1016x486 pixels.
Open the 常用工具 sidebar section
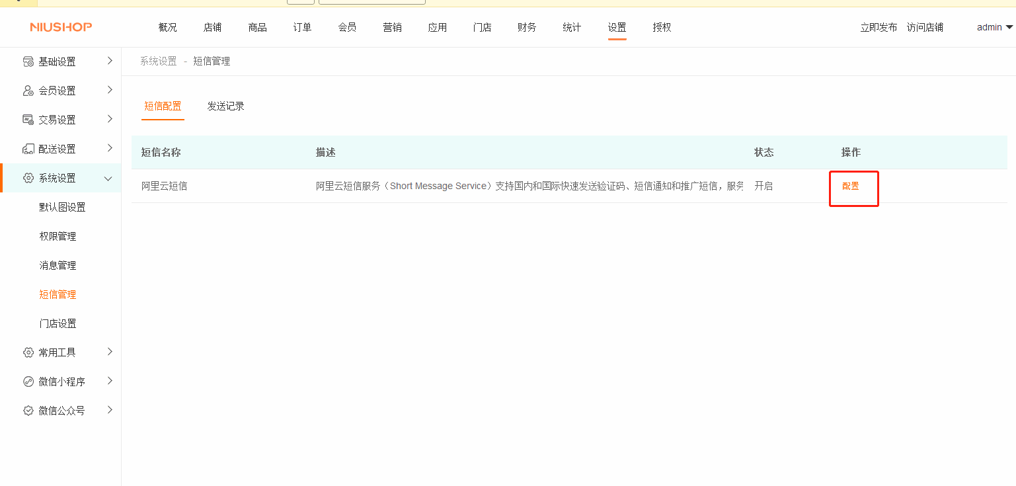[x=61, y=352]
